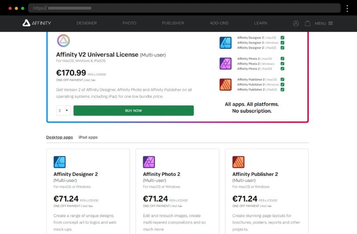Screen dimensions: 357x234
Task: Click the Designer 2 icon in the bundle list
Action: click(225, 42)
